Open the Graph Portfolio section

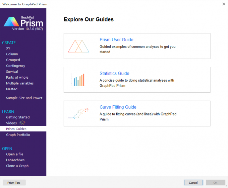pyautogui.click(x=18, y=135)
